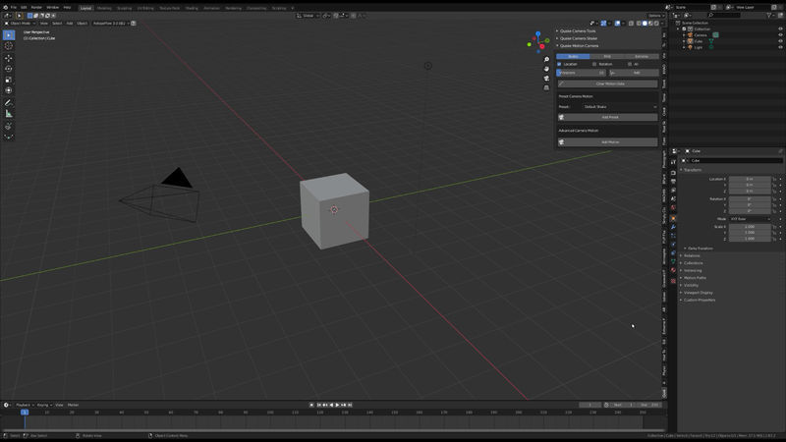Switch orthographic/perspective grid icon
The image size is (786, 442).
pyautogui.click(x=546, y=87)
